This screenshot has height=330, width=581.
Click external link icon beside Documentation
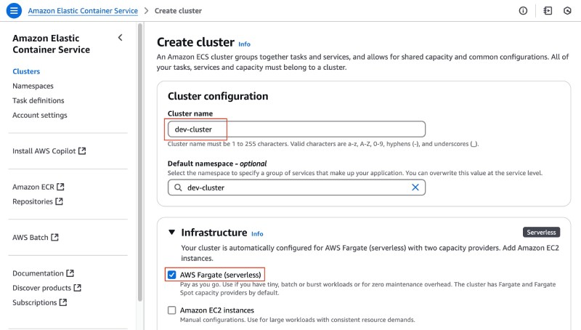[x=70, y=273]
